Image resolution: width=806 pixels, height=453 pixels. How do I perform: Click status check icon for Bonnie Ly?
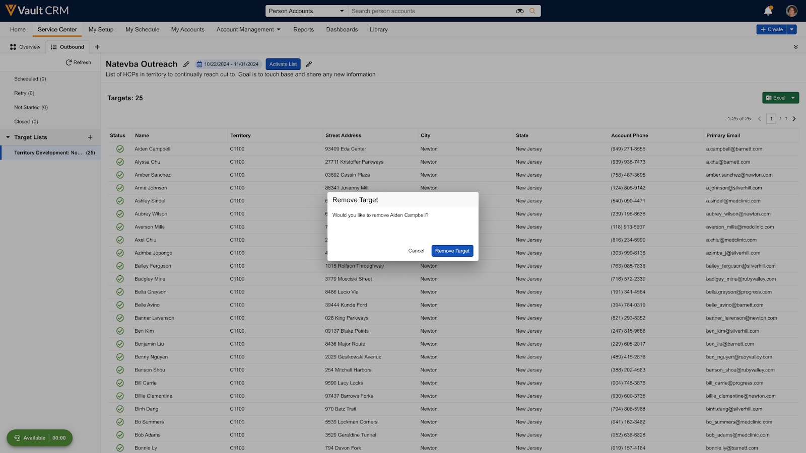coord(120,448)
